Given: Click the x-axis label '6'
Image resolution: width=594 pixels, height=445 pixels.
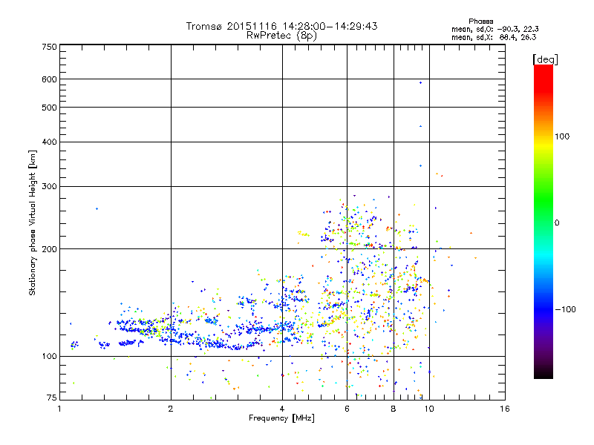Looking at the screenshot, I should point(347,409).
